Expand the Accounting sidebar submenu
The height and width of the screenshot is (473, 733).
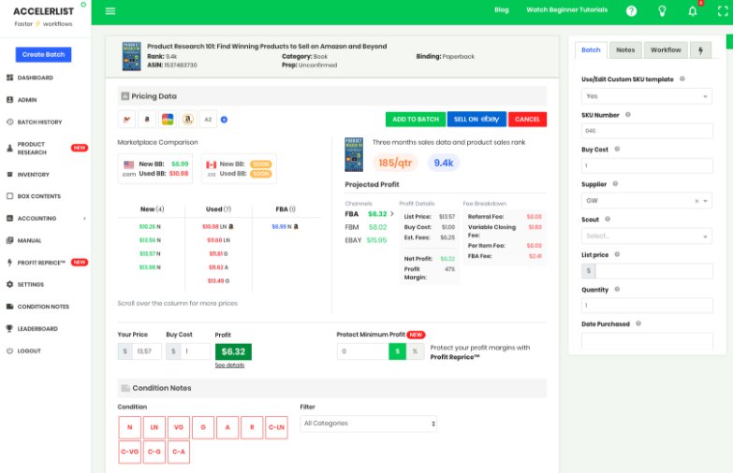84,218
